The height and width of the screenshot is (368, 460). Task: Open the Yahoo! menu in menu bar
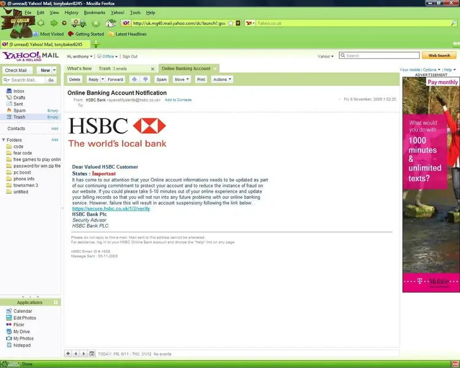117,13
